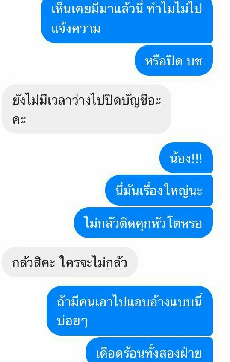This screenshot has width=230, height=362.
Task: Select the blue message ending with แจ้งความ
Action: [127, 21]
